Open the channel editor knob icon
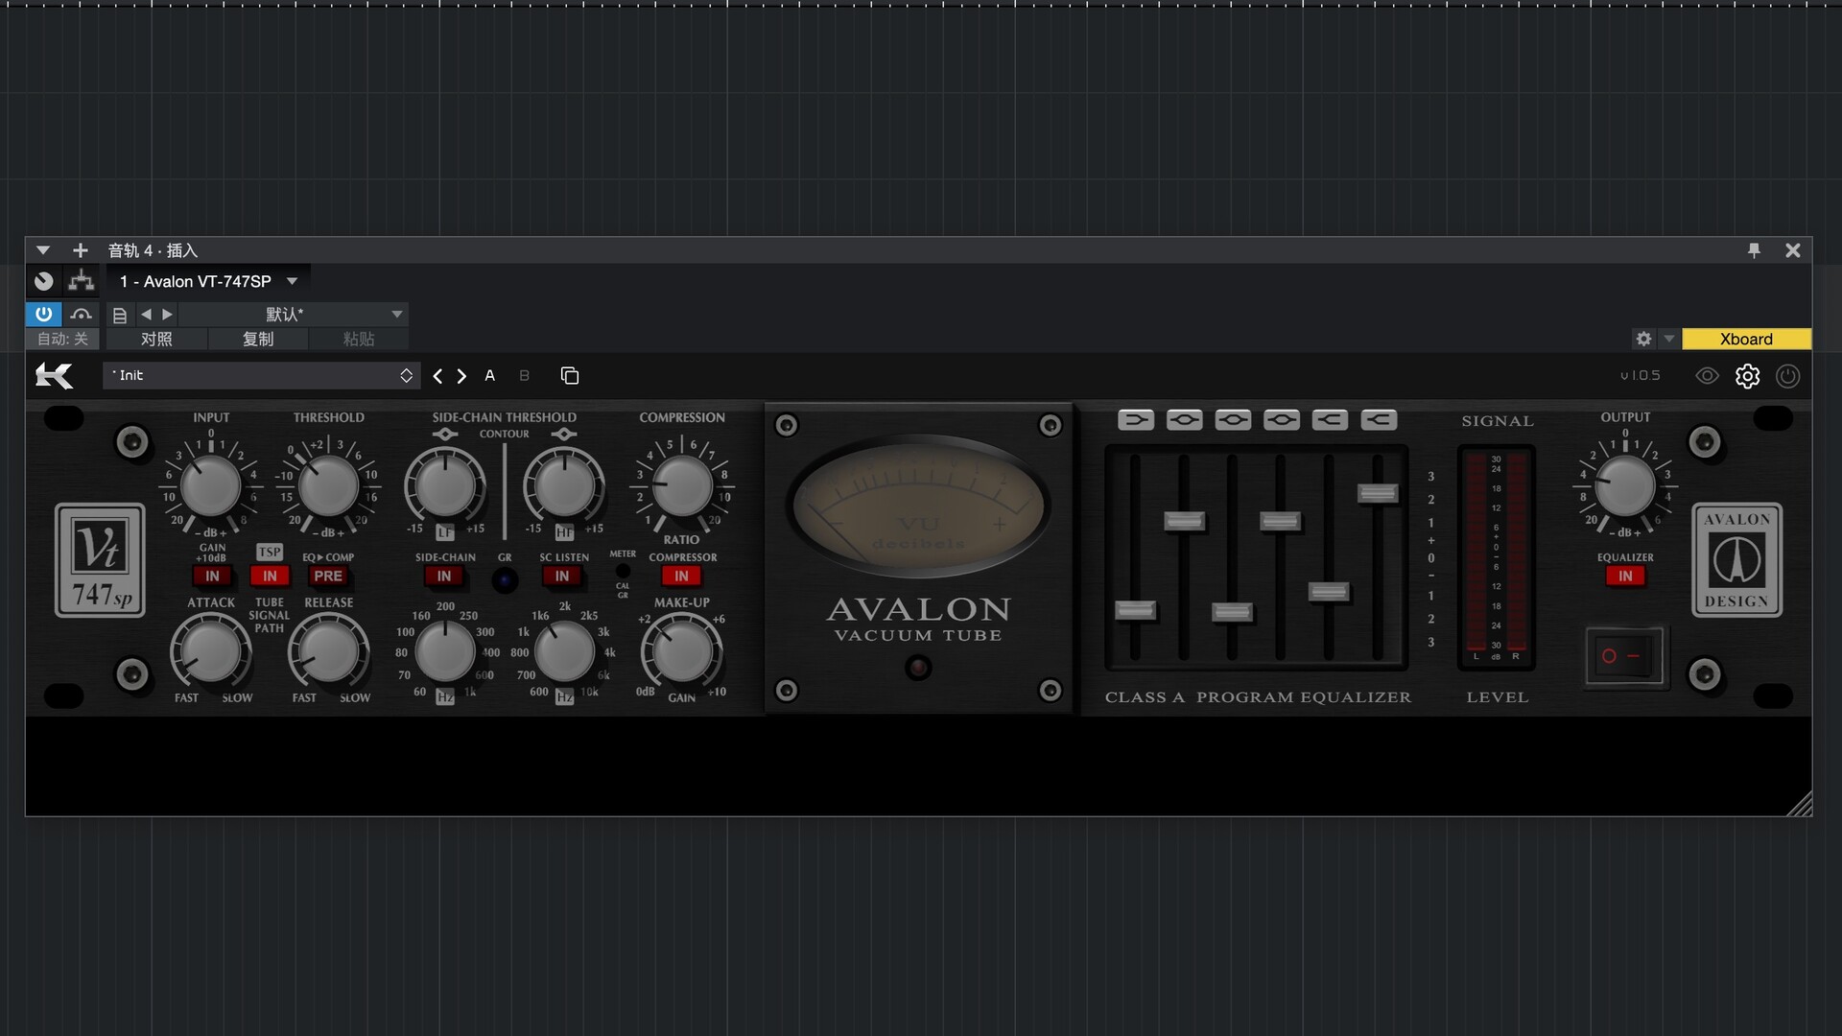The width and height of the screenshot is (1842, 1036). (x=44, y=281)
